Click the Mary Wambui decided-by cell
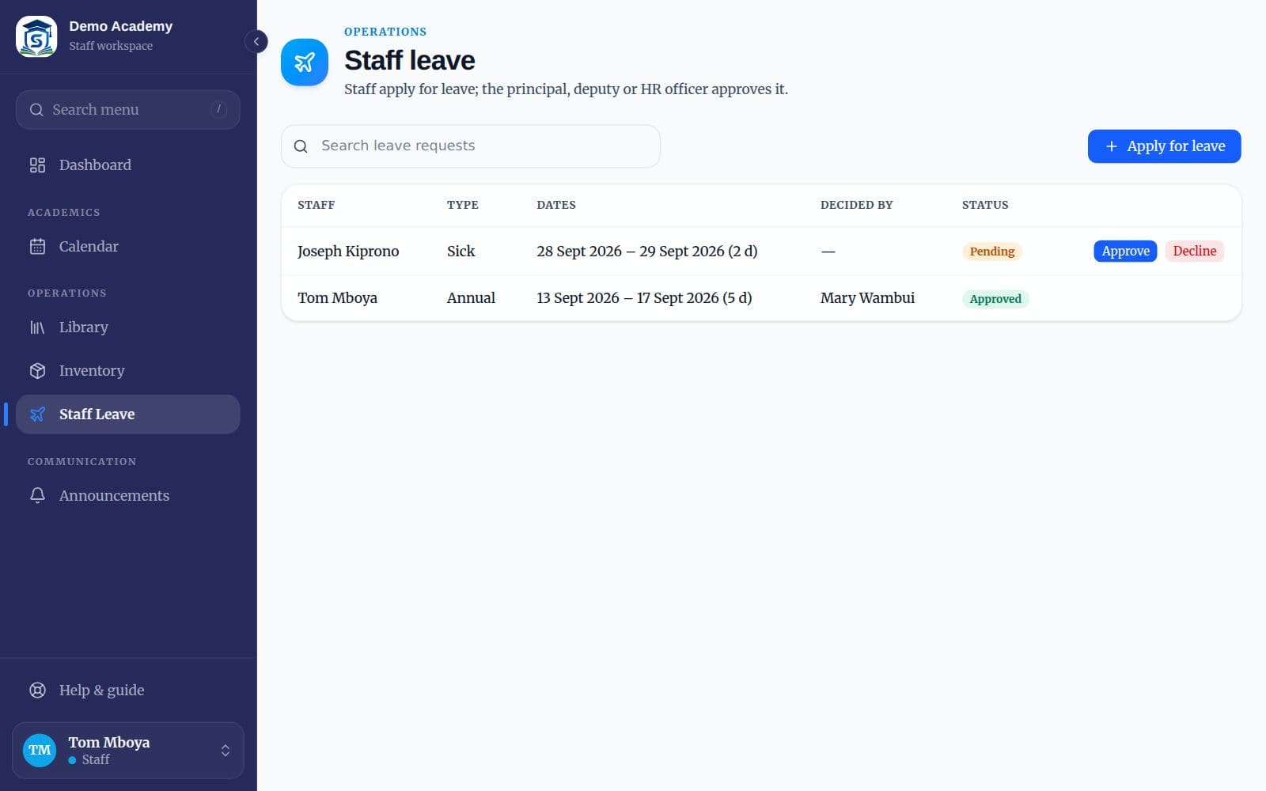The width and height of the screenshot is (1266, 791). coord(867,298)
